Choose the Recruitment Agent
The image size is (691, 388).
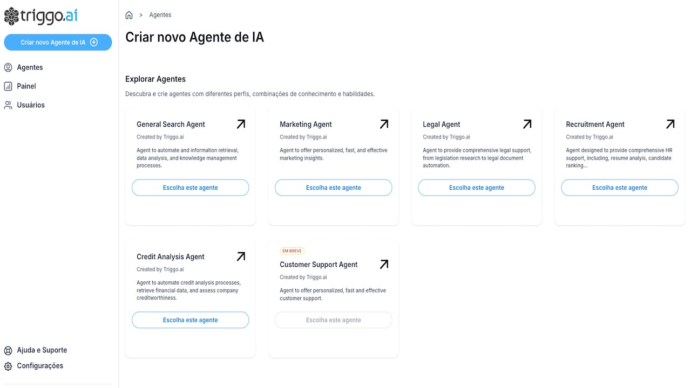coord(620,188)
